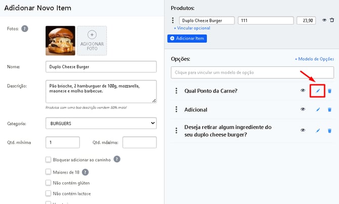Open the Categoria dropdown showing BURGUERS
Image resolution: width=339 pixels, height=204 pixels.
click(101, 123)
